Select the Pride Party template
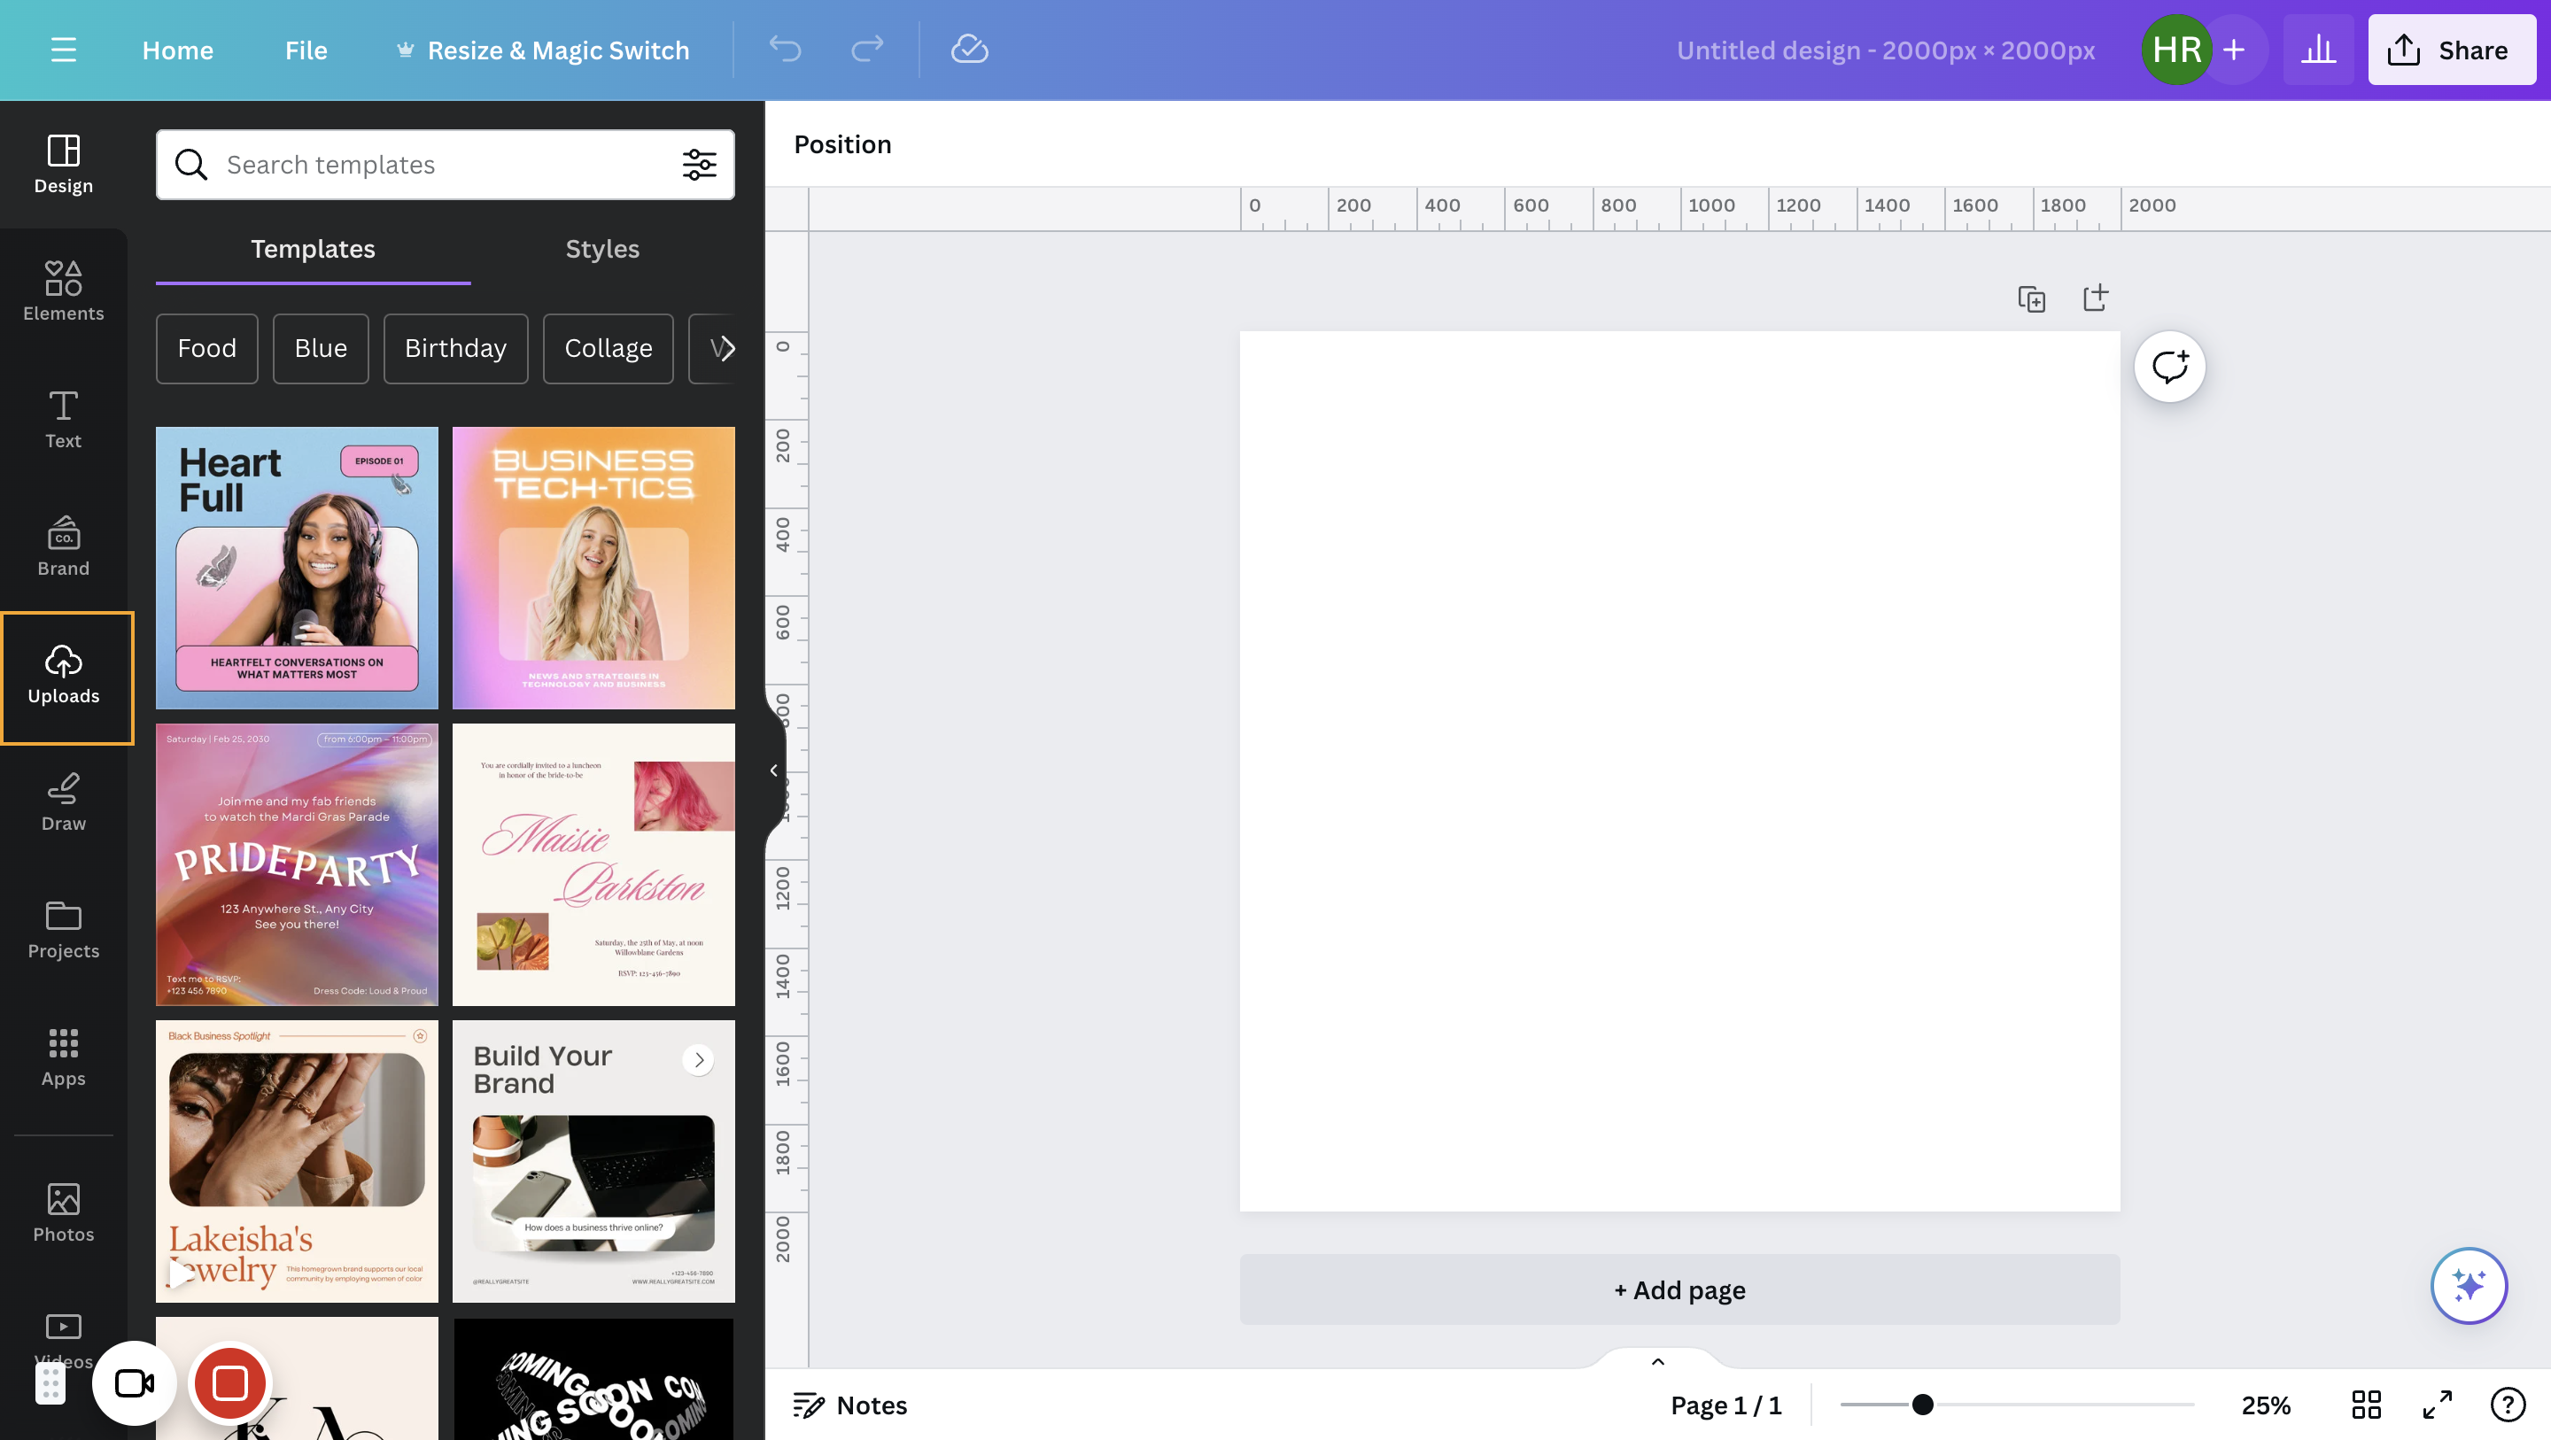2551x1440 pixels. [x=296, y=864]
